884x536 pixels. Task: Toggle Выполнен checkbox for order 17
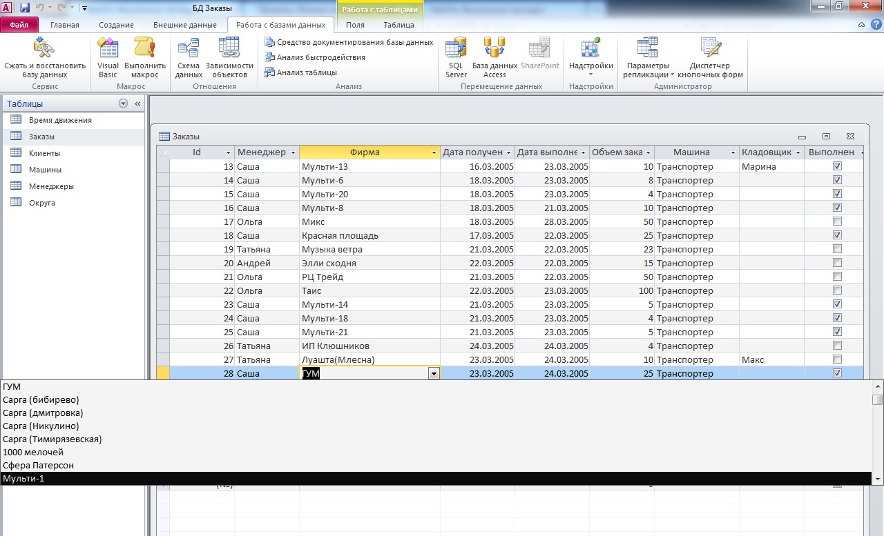[x=838, y=221]
